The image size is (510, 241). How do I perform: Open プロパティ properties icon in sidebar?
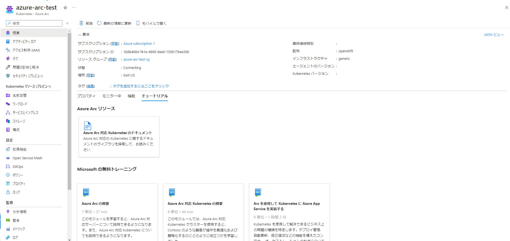[x=8, y=184]
